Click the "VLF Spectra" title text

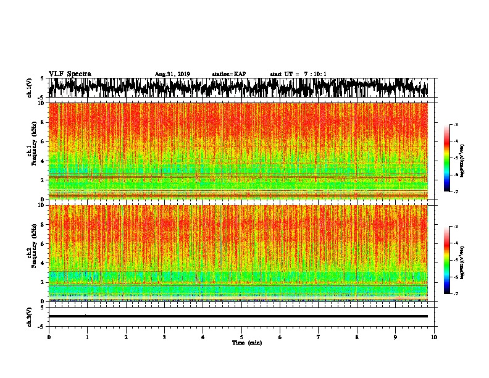point(70,74)
